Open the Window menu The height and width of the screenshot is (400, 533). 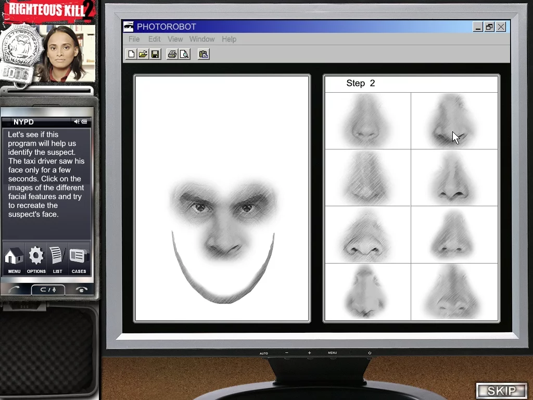tap(202, 39)
